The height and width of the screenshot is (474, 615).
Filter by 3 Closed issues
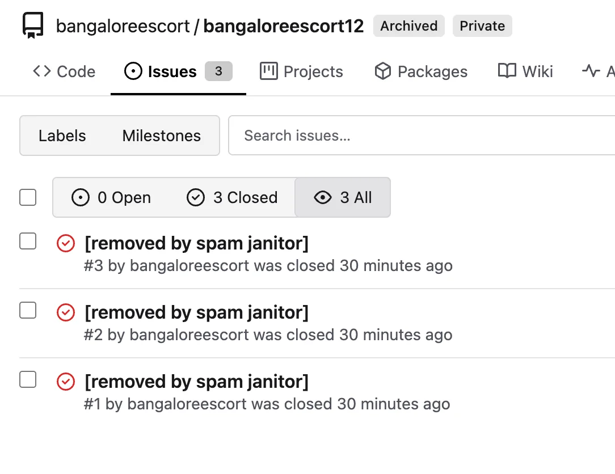click(232, 197)
